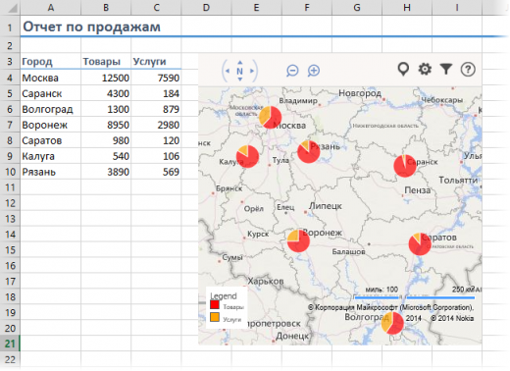Screen dimensions: 510x371
Task: Pan map east with right arrow
Action: pos(252,71)
